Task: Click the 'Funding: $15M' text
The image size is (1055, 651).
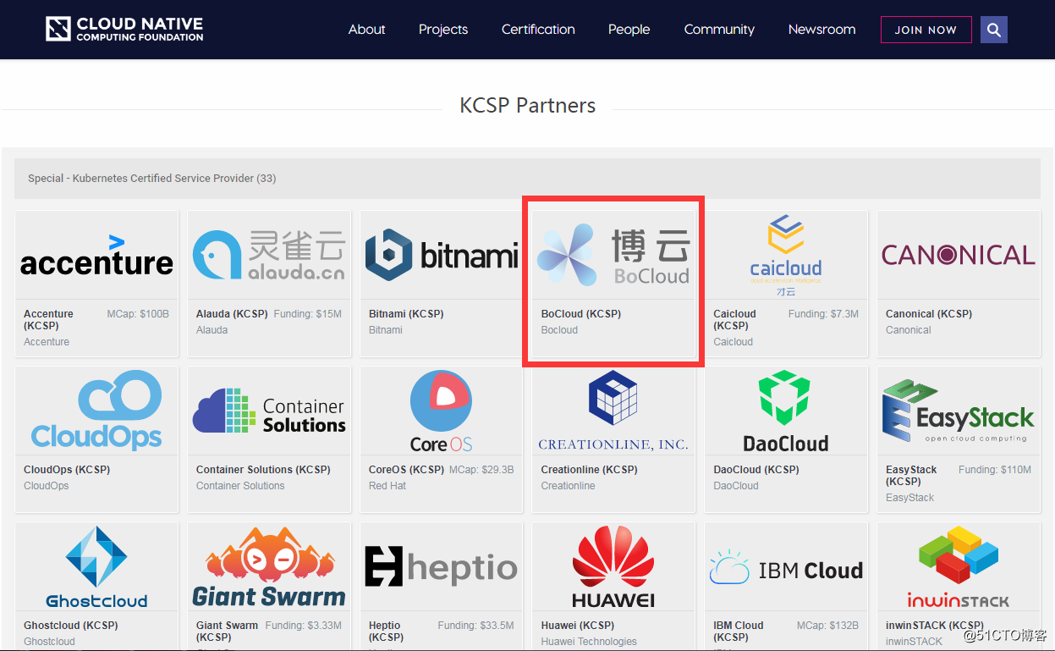Action: tap(308, 313)
